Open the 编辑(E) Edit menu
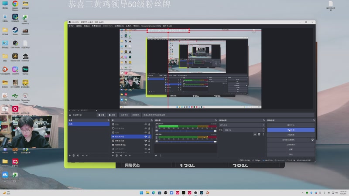 tap(79, 26)
